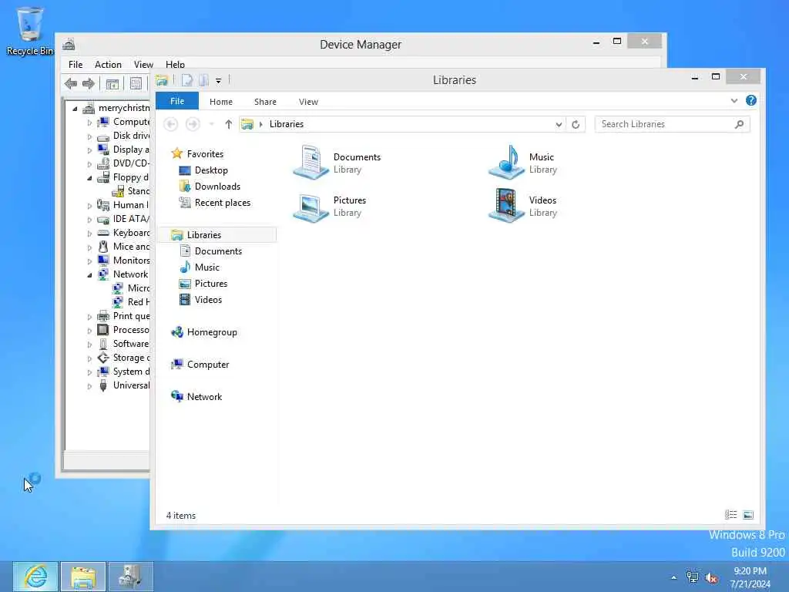Viewport: 789px width, 592px height.
Task: Collapse Floppy drive controllers node
Action: click(89, 178)
